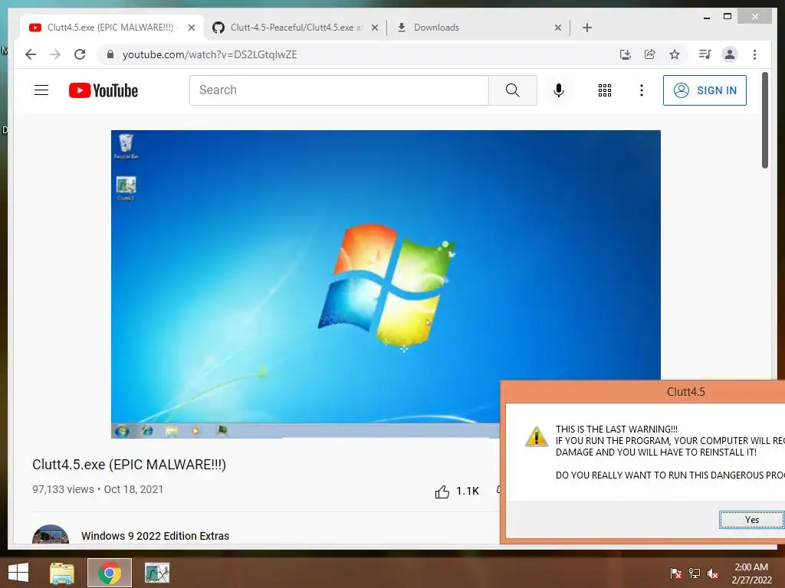This screenshot has width=785, height=588.
Task: Open a new tab with plus
Action: coord(587,28)
